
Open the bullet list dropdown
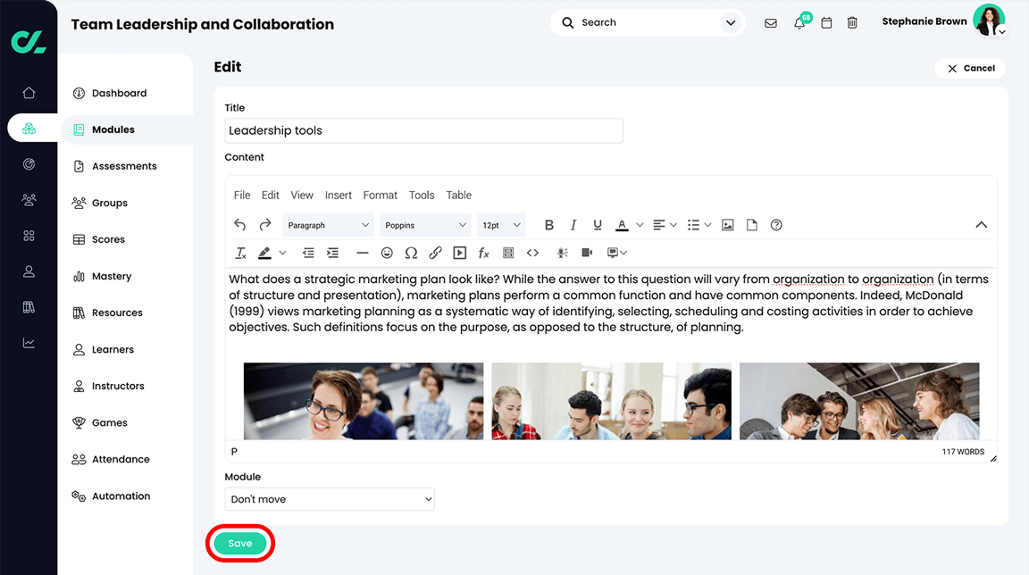pos(699,225)
